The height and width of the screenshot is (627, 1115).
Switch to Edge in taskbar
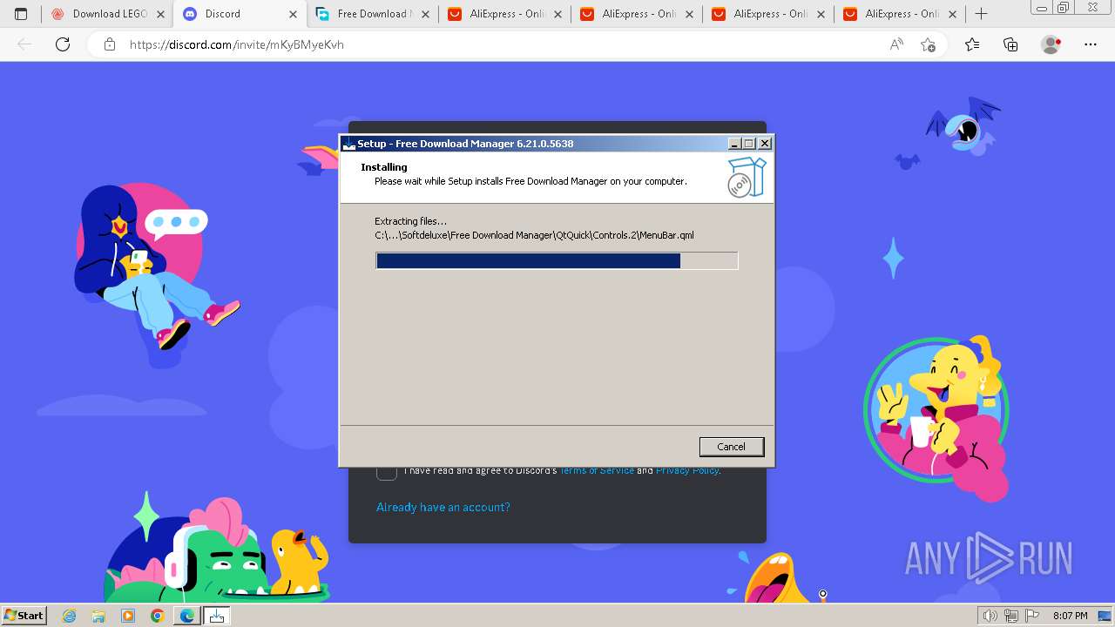(187, 616)
